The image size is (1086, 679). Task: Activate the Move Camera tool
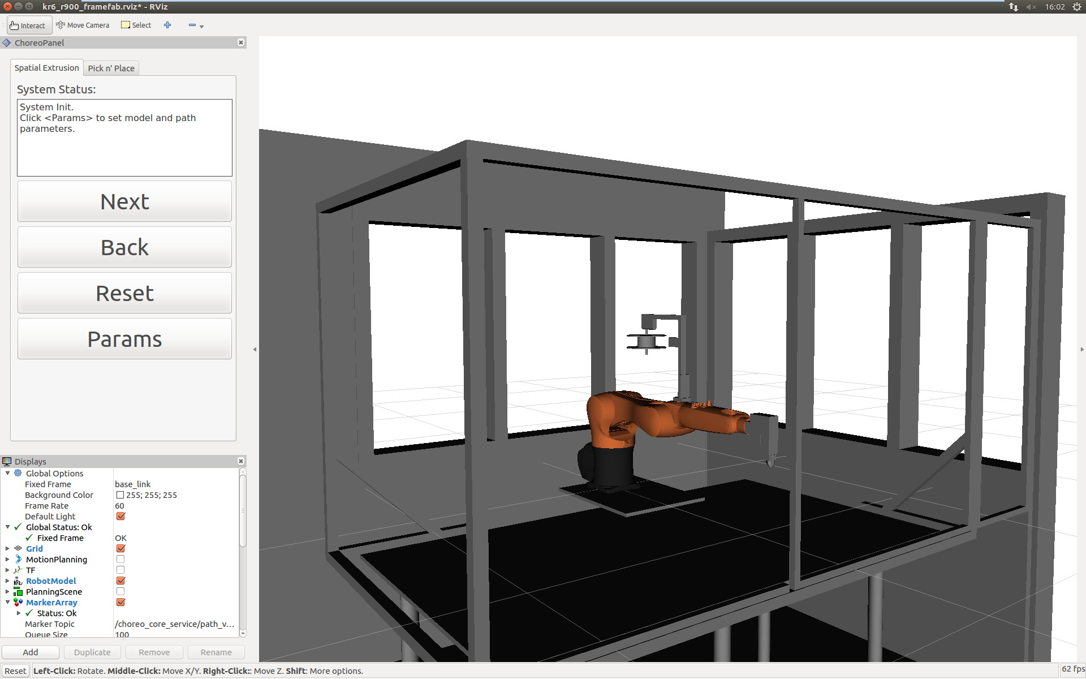tap(83, 25)
